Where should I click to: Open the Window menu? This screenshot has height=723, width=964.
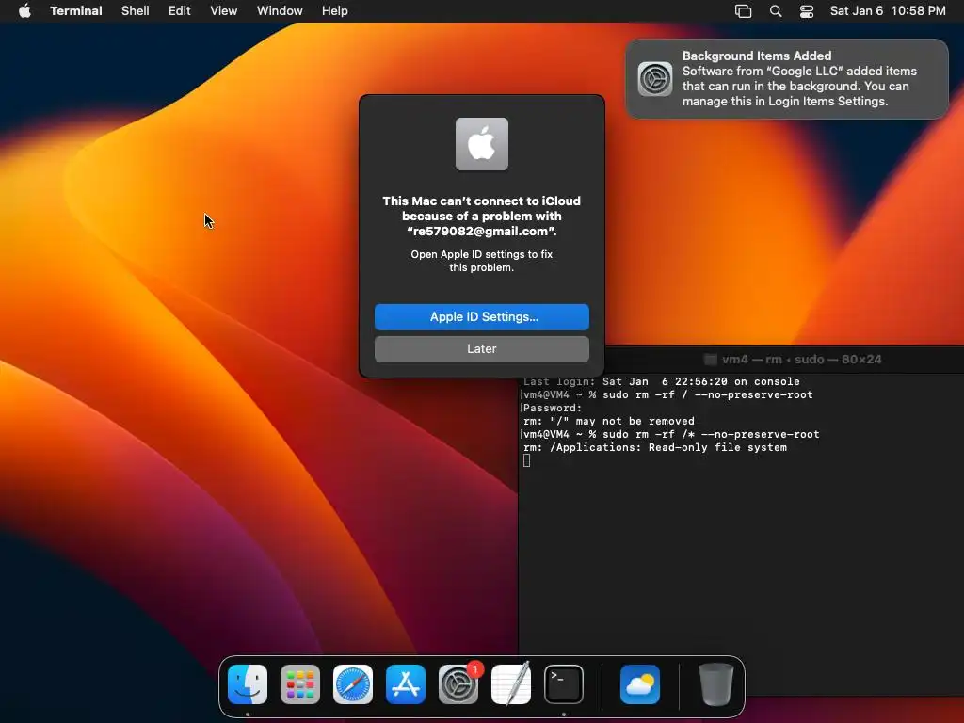point(279,10)
